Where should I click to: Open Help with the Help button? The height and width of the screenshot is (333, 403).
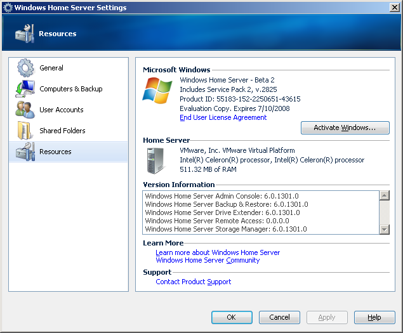tap(374, 317)
